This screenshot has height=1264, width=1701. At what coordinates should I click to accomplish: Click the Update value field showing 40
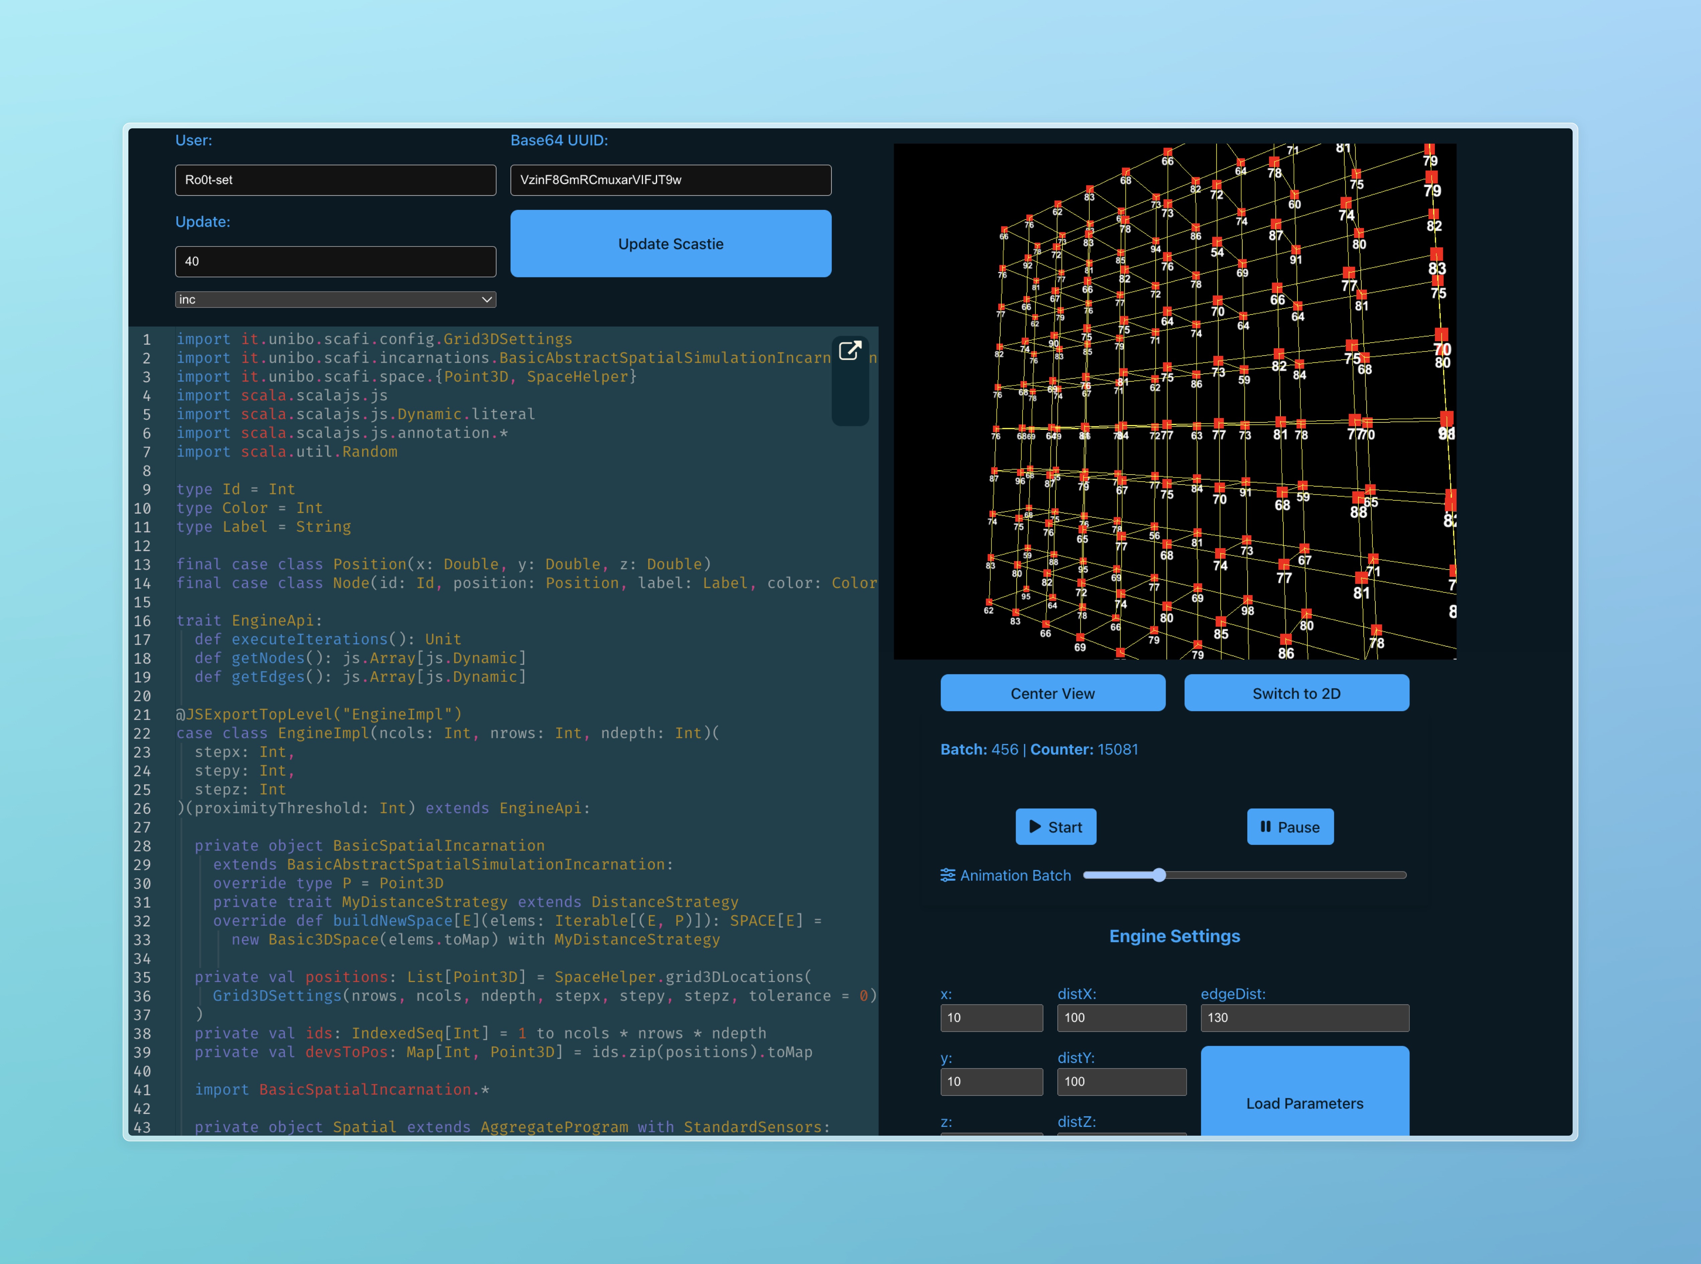(334, 261)
